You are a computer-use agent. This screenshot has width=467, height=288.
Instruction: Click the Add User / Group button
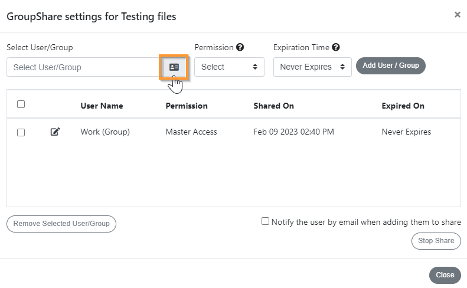point(391,66)
